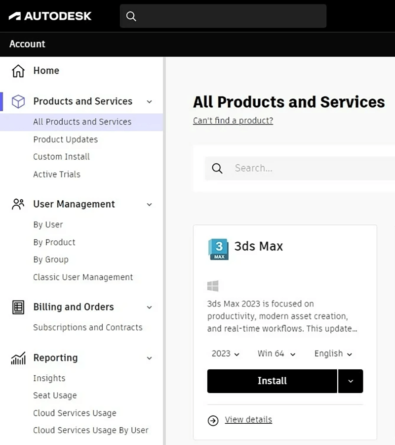Go to Home in sidebar
Viewport: 395px width, 445px height.
46,71
